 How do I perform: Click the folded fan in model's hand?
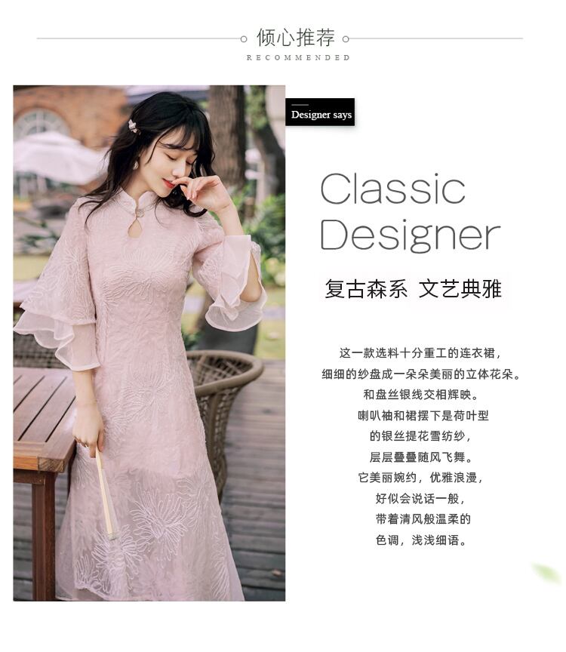[106, 494]
